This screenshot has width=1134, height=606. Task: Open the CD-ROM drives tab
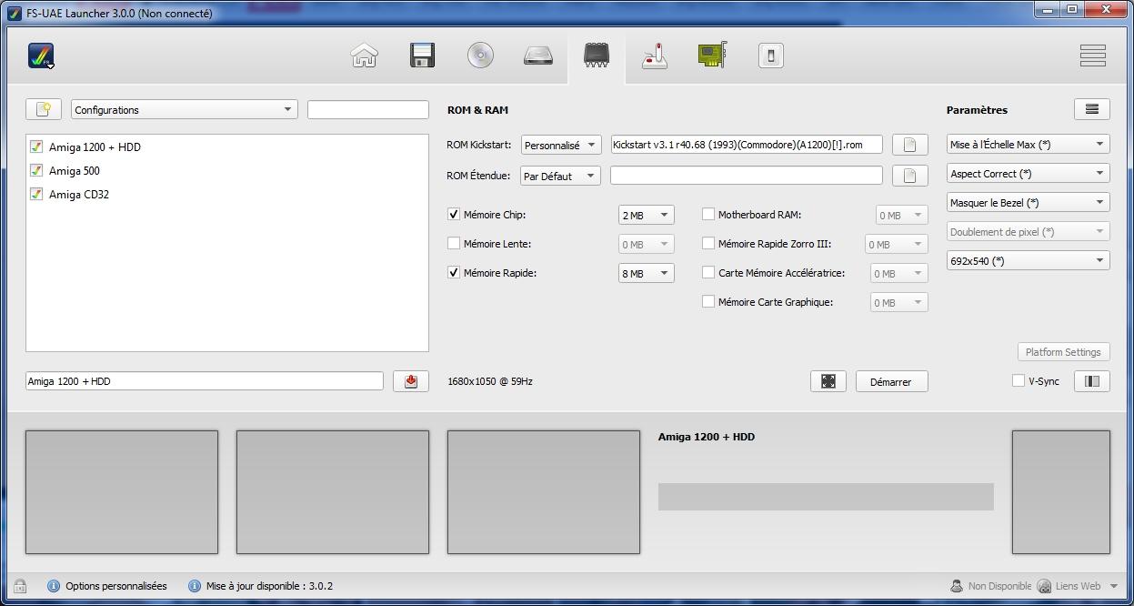(x=480, y=56)
